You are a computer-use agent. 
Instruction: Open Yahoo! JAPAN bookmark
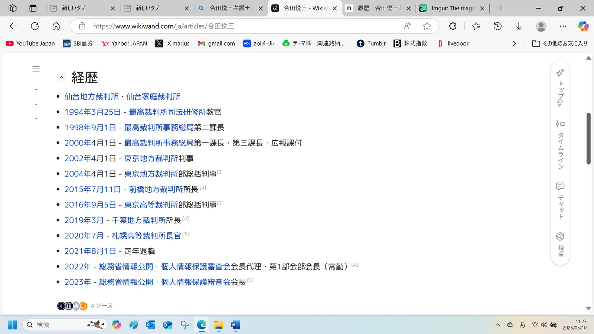pos(124,43)
